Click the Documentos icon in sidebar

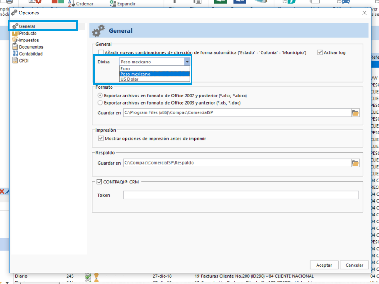tap(15, 47)
